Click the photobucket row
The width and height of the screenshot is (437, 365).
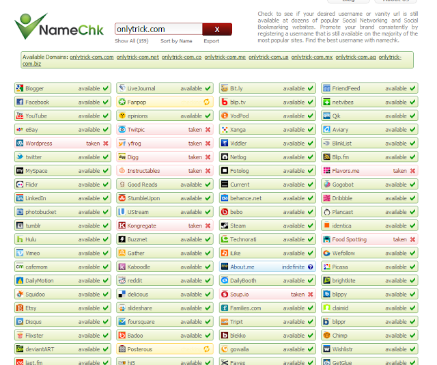coord(63,212)
